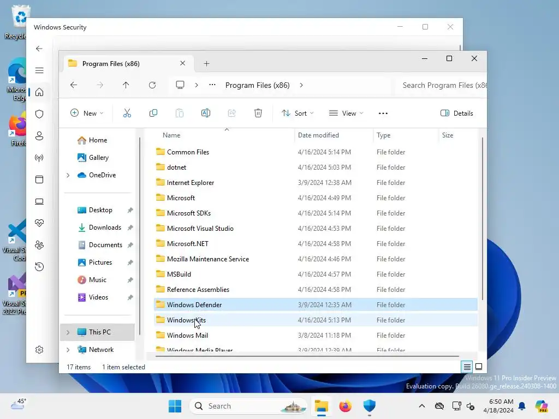
Task: Click the Cut scissors icon in toolbar
Action: coord(127,113)
